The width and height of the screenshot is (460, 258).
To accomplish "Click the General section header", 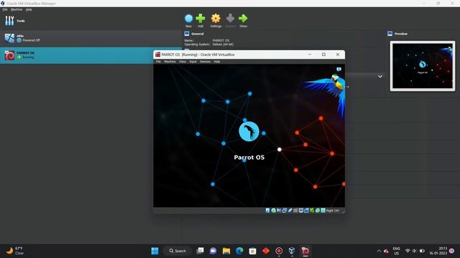I will click(198, 34).
